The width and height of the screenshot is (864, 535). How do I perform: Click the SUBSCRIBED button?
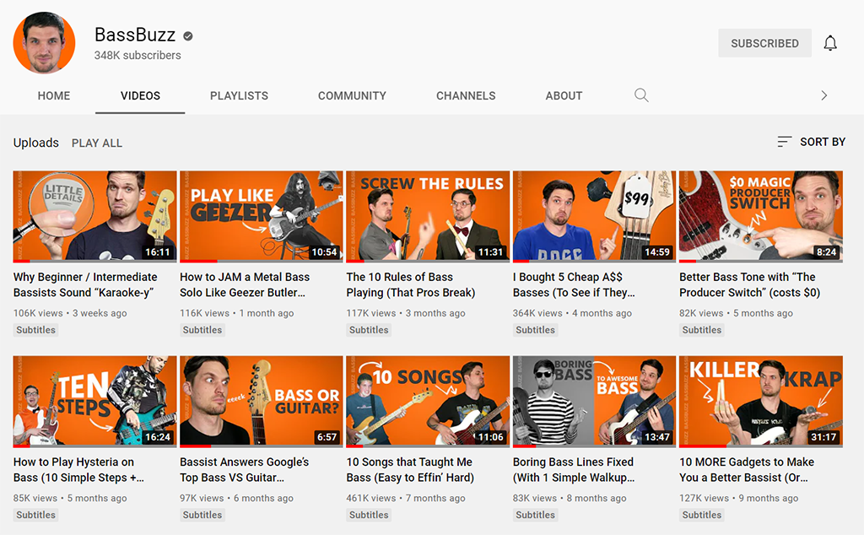point(764,43)
